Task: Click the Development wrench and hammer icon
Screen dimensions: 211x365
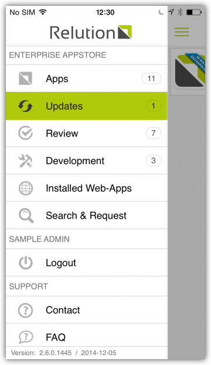Action: pyautogui.click(x=25, y=161)
